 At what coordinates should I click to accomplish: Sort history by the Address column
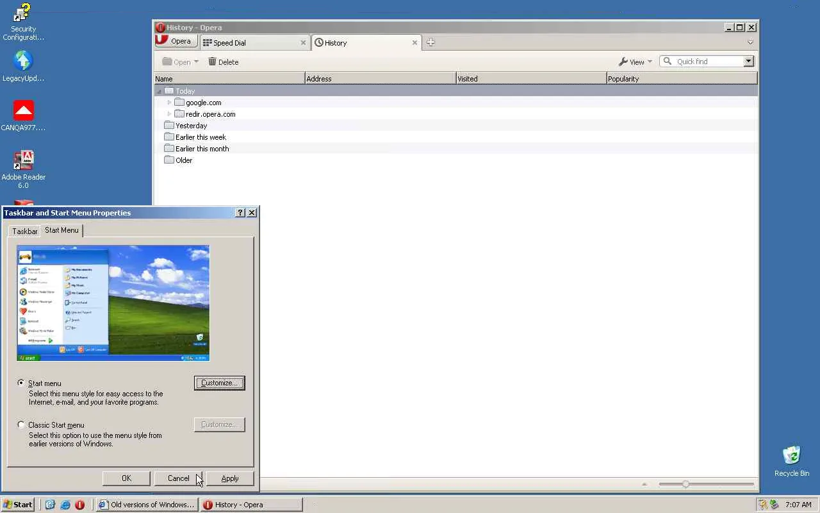tap(380, 78)
